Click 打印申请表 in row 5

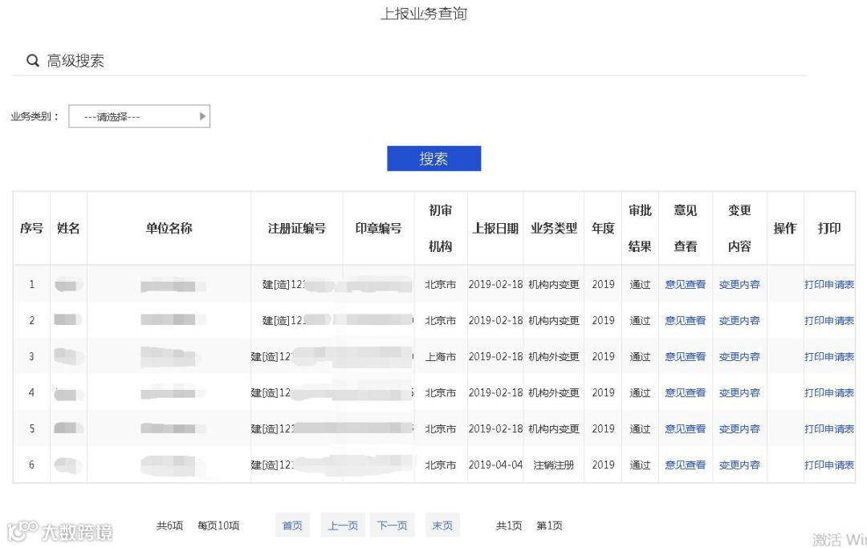pyautogui.click(x=829, y=428)
